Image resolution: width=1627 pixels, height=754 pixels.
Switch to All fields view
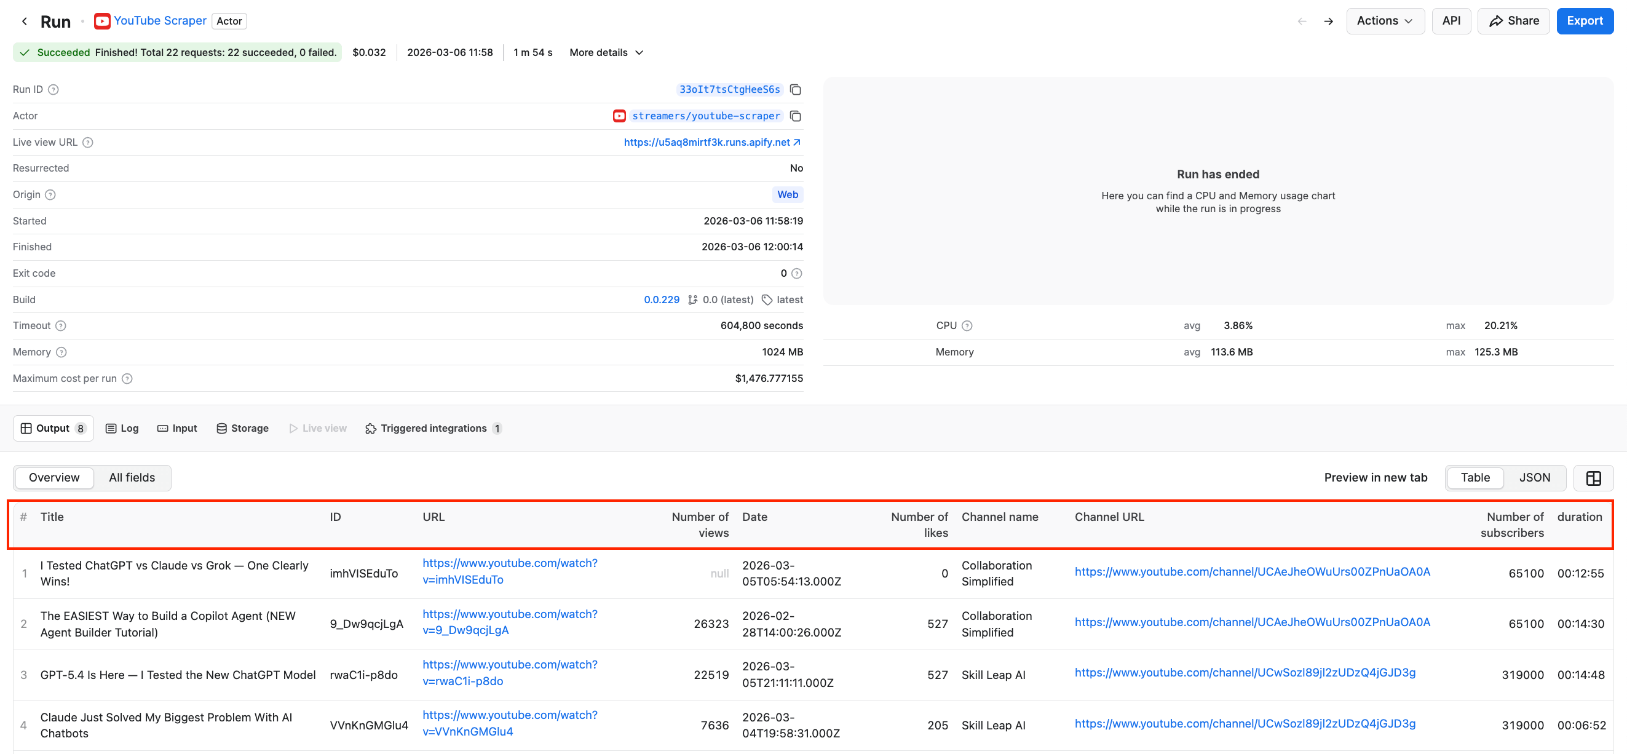tap(132, 477)
